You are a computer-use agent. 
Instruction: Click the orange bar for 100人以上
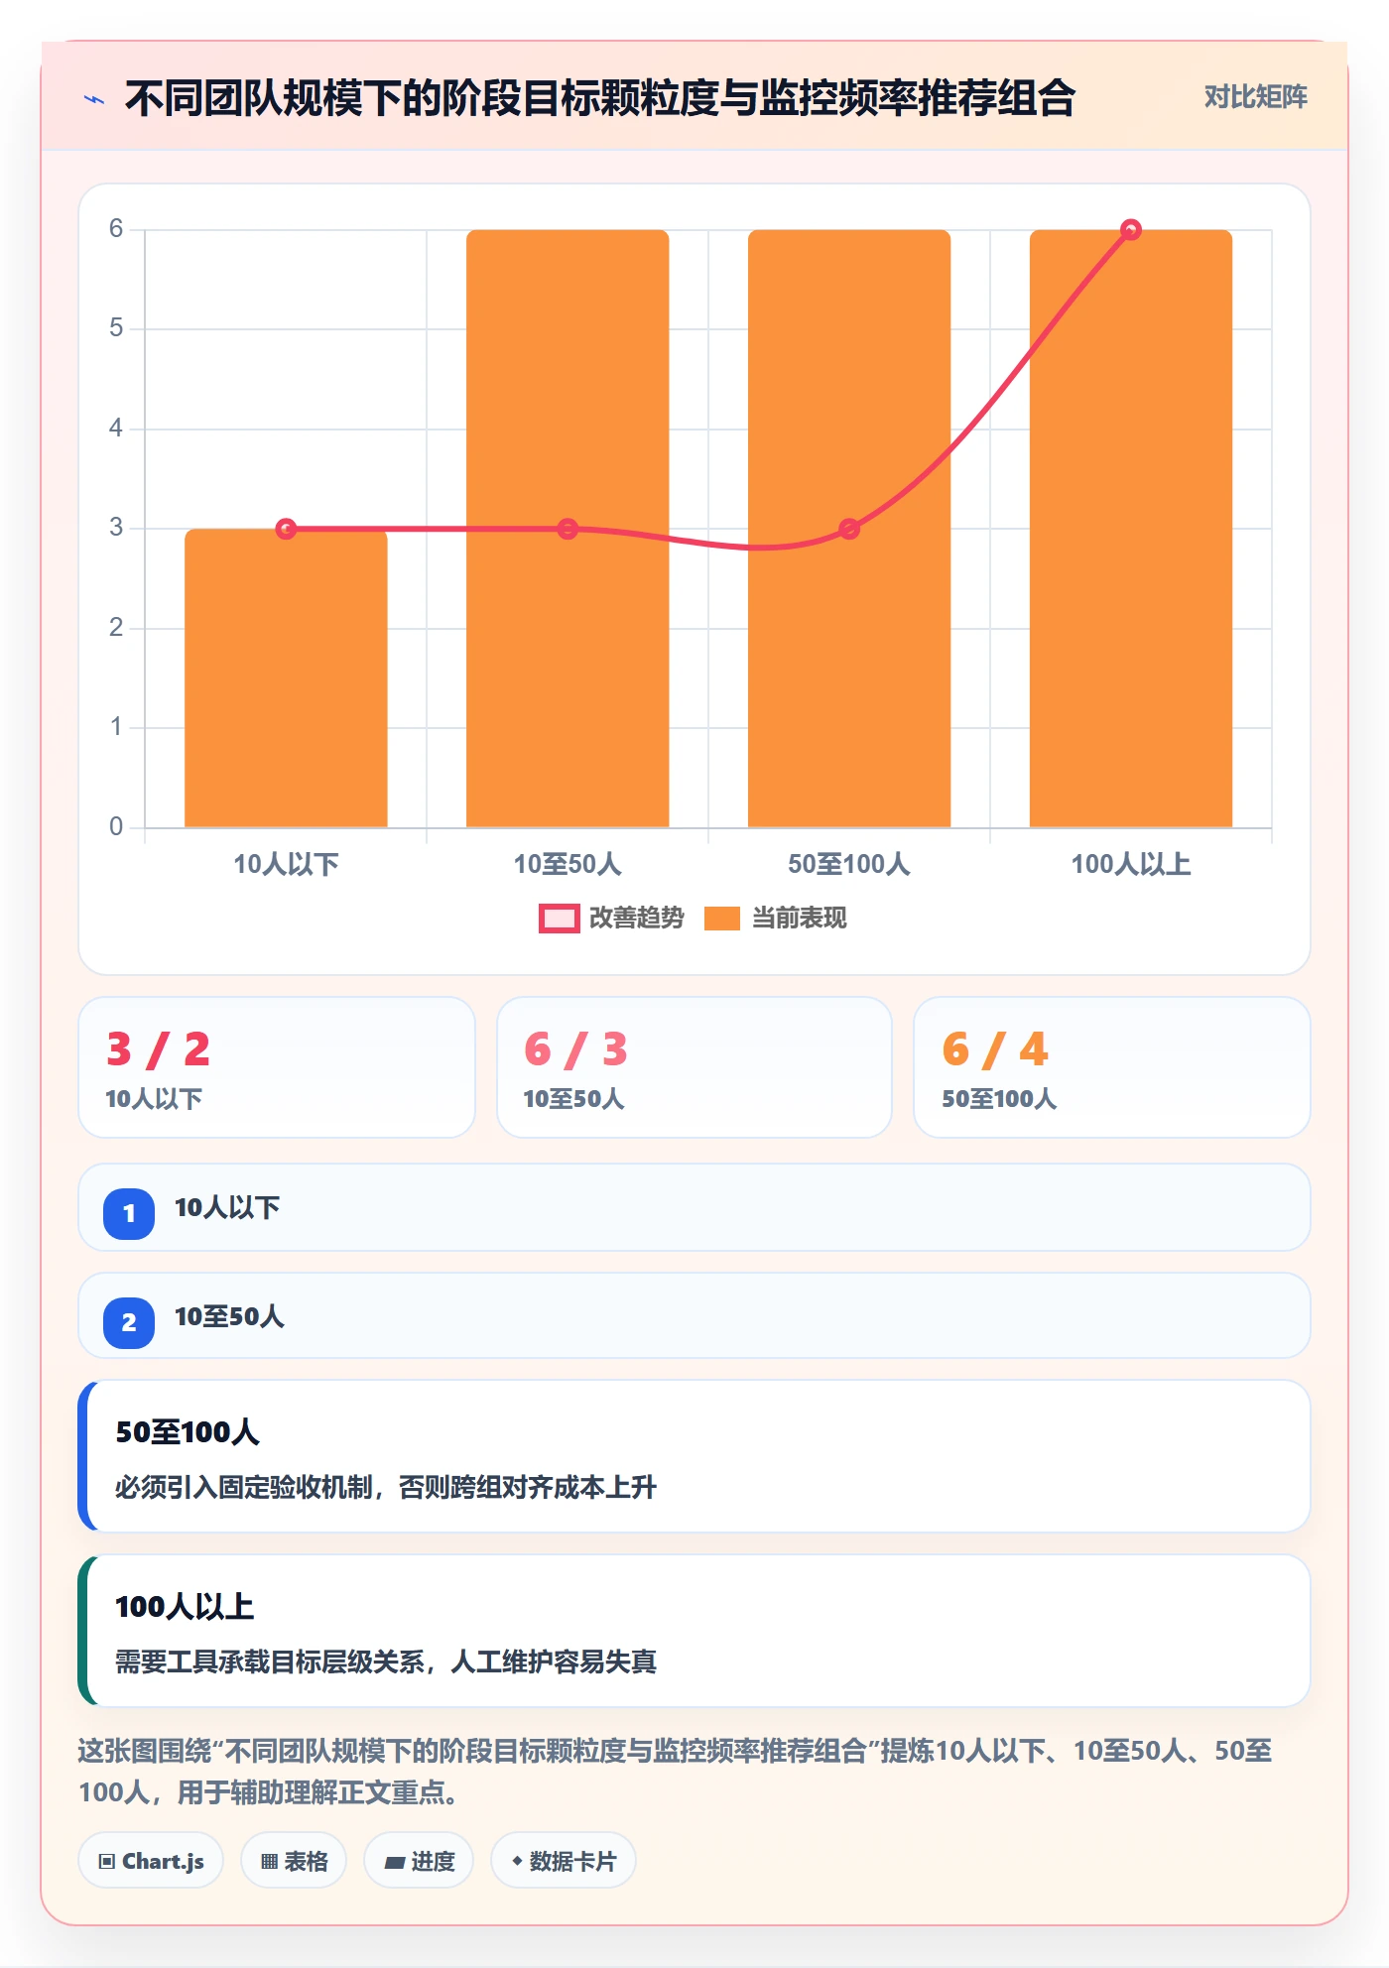coord(1131,529)
